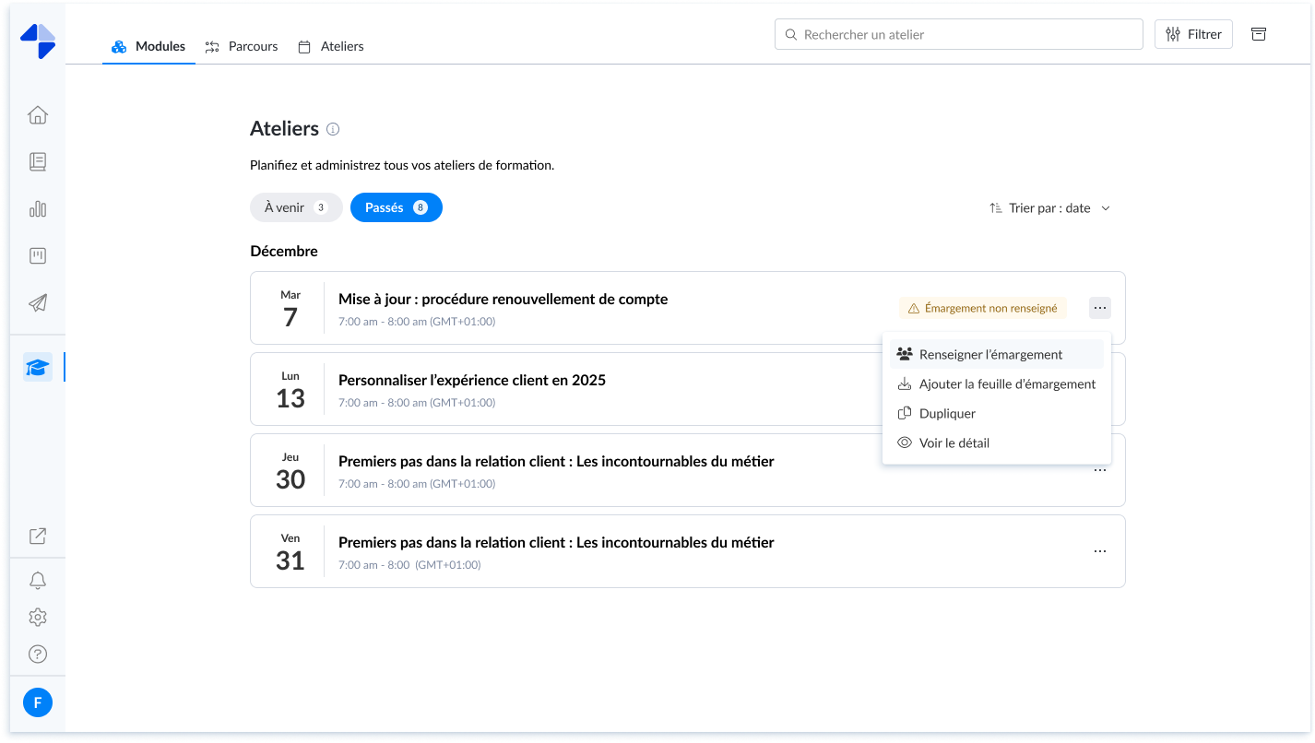The width and height of the screenshot is (1315, 743).
Task: Click the Filtrer button
Action: (x=1193, y=34)
